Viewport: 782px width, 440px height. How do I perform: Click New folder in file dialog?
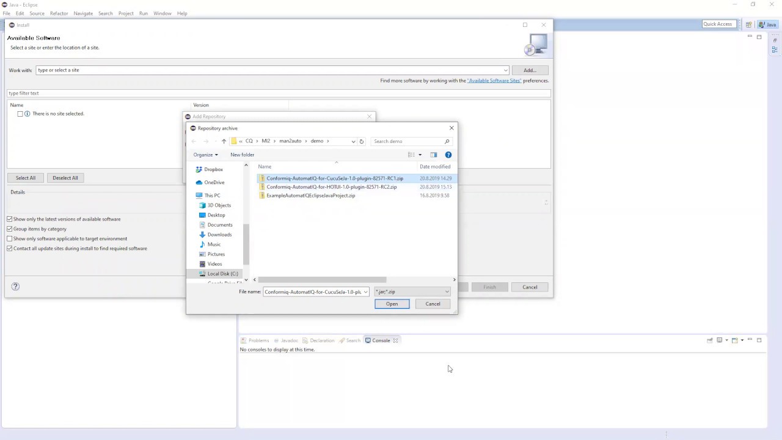[x=242, y=155]
